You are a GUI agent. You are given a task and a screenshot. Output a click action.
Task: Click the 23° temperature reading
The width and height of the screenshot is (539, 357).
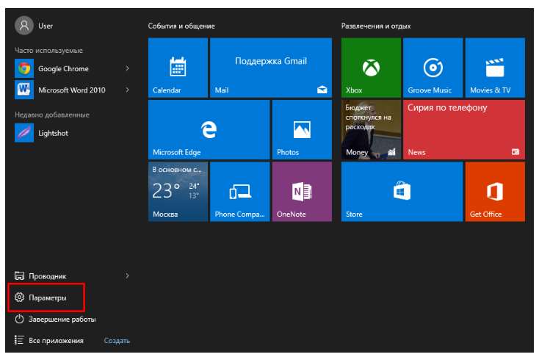pos(166,190)
